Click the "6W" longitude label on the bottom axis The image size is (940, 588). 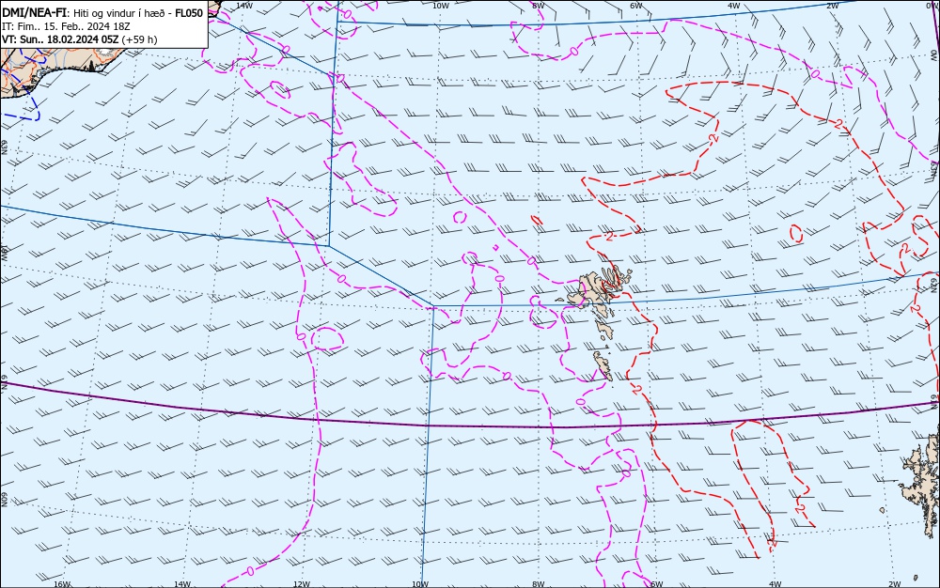(657, 584)
